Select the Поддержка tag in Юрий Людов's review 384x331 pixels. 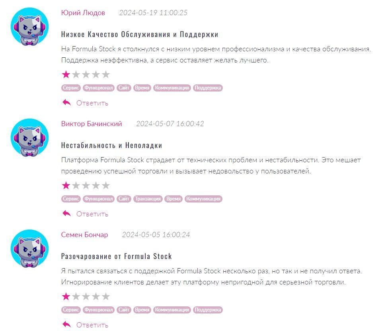coord(208,88)
